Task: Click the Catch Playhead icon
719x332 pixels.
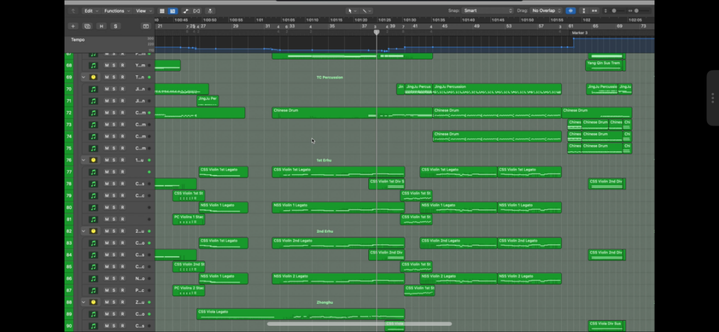Action: pyautogui.click(x=209, y=11)
